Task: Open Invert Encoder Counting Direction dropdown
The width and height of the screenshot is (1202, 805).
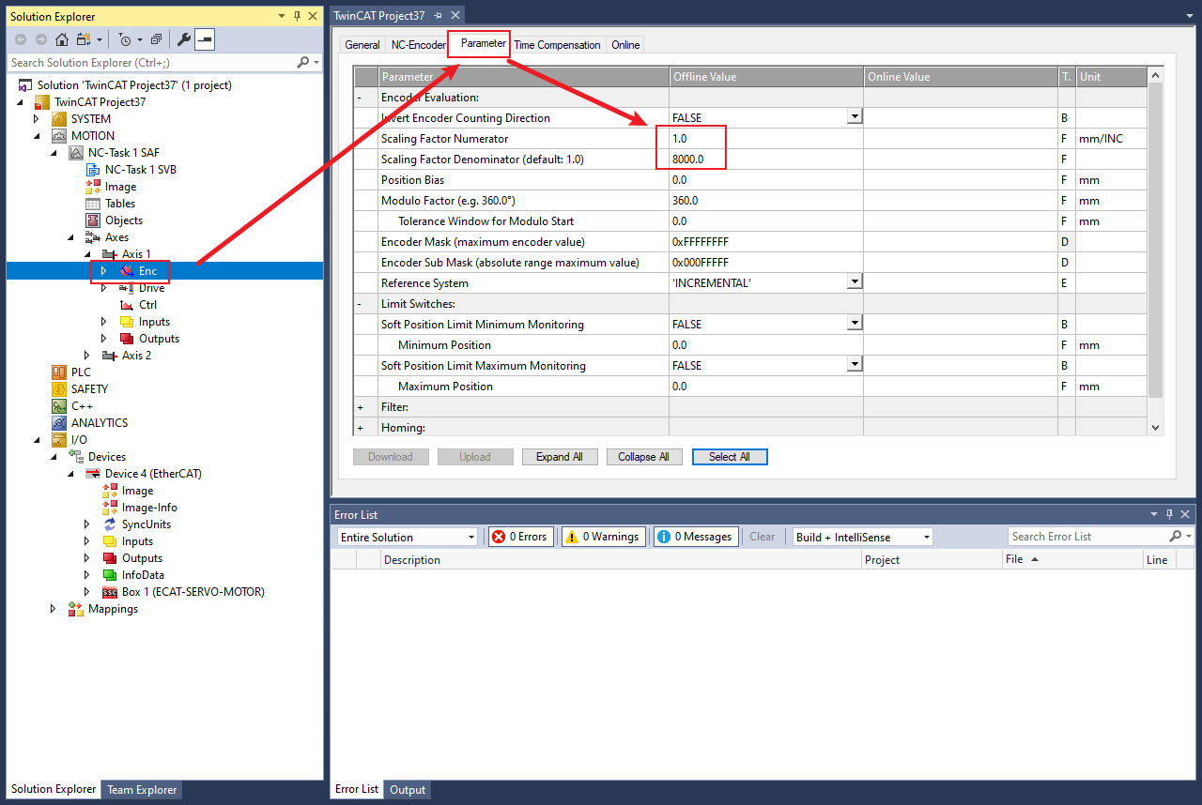Action: (x=855, y=117)
